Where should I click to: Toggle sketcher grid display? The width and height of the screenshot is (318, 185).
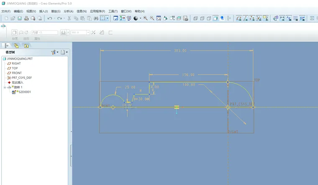(296, 18)
